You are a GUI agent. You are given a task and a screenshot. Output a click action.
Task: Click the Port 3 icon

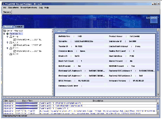11,54
